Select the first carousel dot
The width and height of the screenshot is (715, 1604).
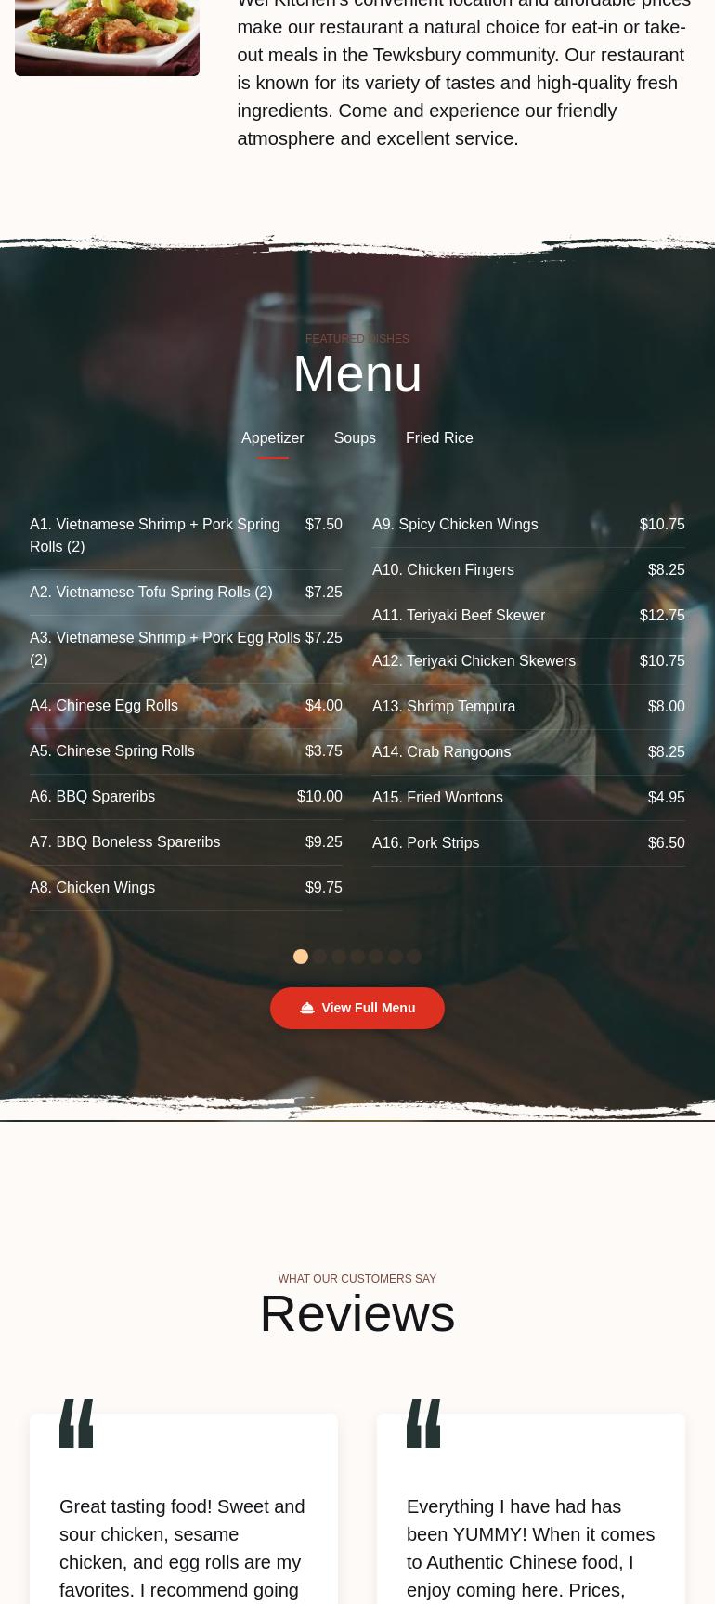pos(301,957)
